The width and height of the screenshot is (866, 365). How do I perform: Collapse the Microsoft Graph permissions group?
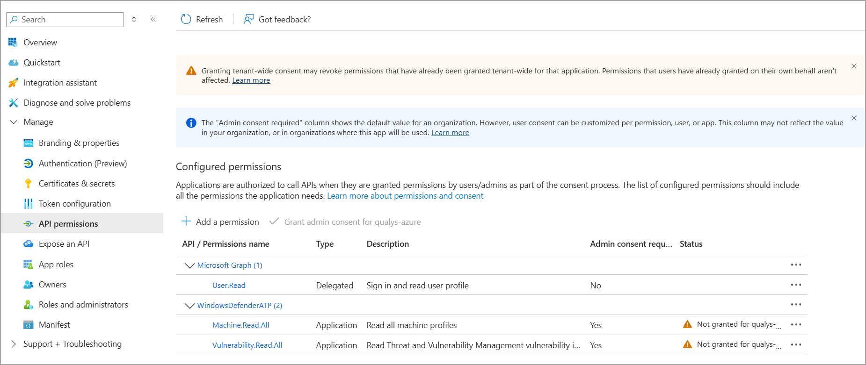(189, 265)
